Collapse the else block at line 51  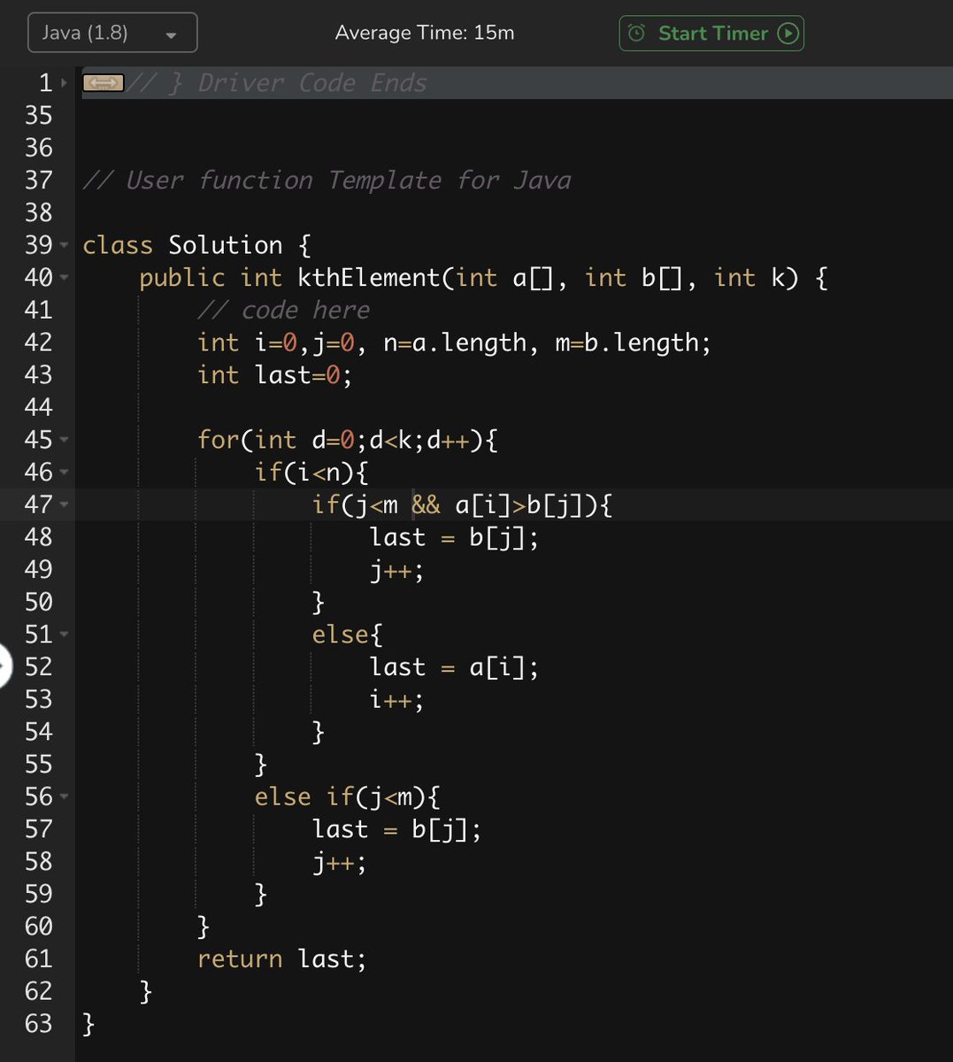pos(65,635)
